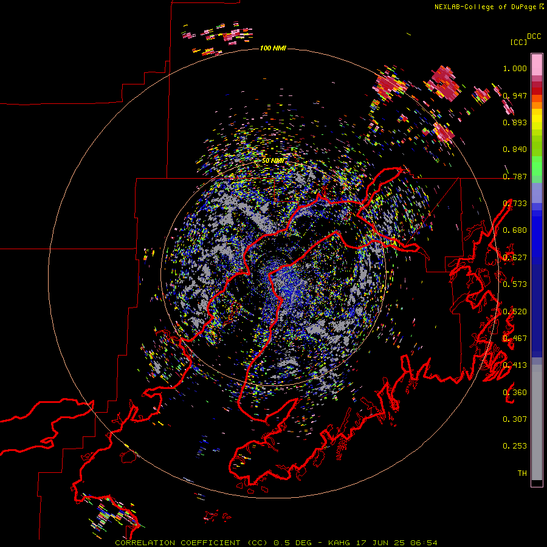Click the TH threshold legend label
547x547 pixels.
(x=522, y=473)
